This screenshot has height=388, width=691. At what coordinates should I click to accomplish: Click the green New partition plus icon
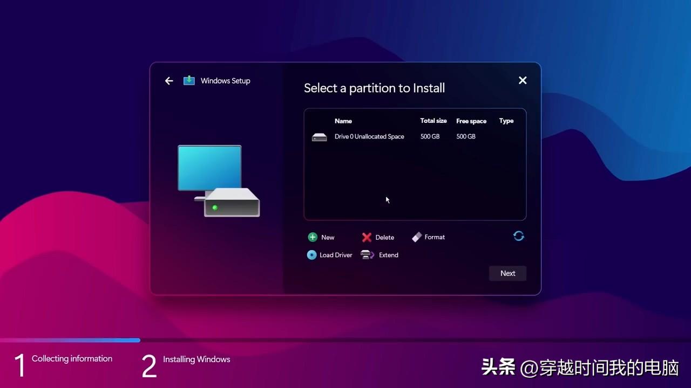[313, 237]
